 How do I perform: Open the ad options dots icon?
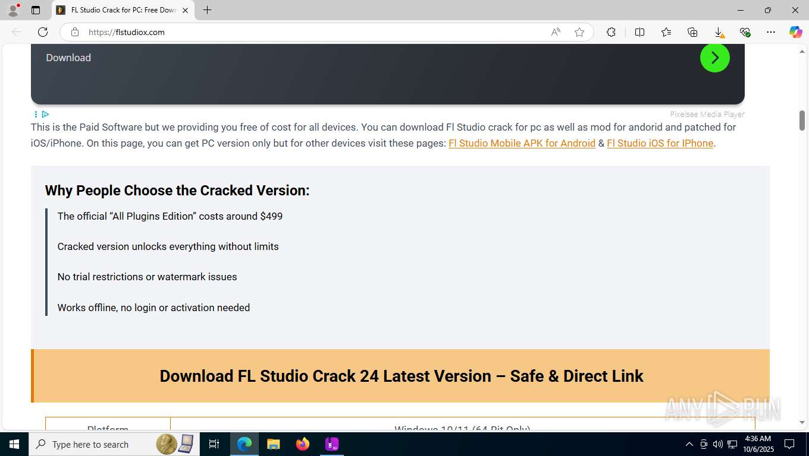pos(36,114)
